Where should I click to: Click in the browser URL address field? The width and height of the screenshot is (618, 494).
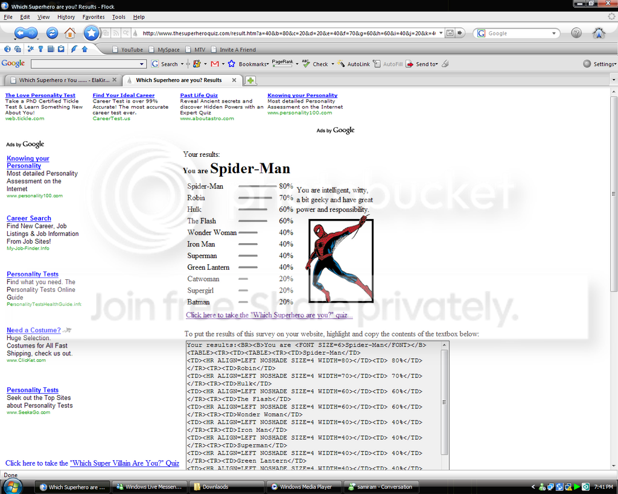coord(288,33)
